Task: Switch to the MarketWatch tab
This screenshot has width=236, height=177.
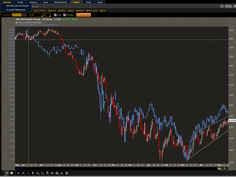Action: 60,2
